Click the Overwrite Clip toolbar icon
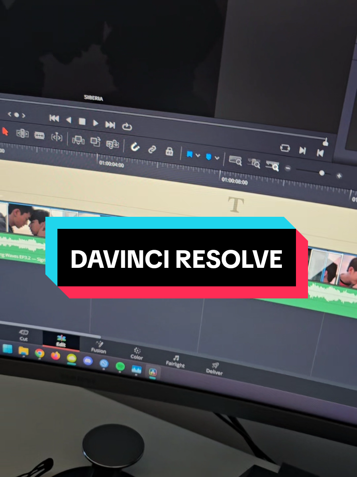 click(x=96, y=142)
